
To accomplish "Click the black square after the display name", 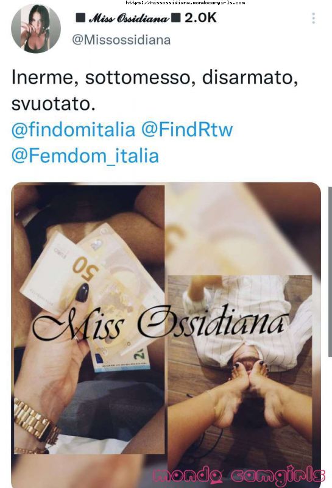I will point(176,18).
